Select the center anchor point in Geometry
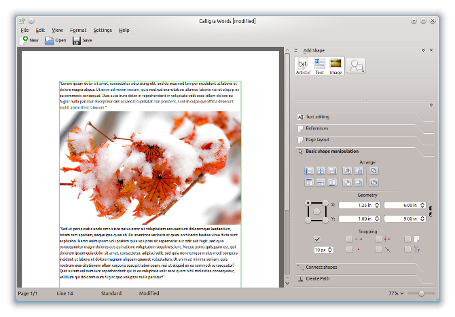Viewport: 455px width, 317px height. click(x=316, y=212)
